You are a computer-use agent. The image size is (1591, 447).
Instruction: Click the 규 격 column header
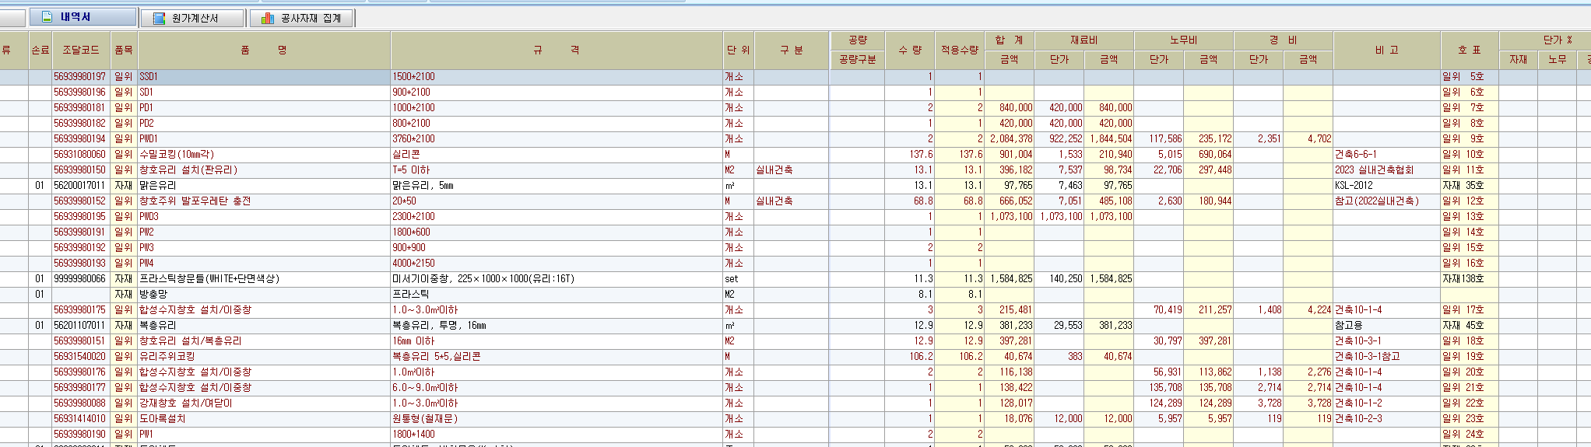point(557,51)
